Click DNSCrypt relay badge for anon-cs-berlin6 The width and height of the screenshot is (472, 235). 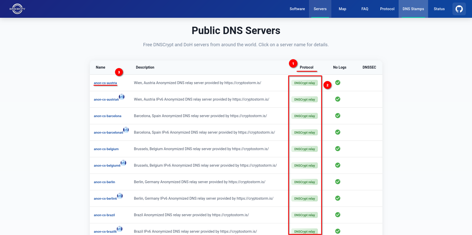pos(304,199)
